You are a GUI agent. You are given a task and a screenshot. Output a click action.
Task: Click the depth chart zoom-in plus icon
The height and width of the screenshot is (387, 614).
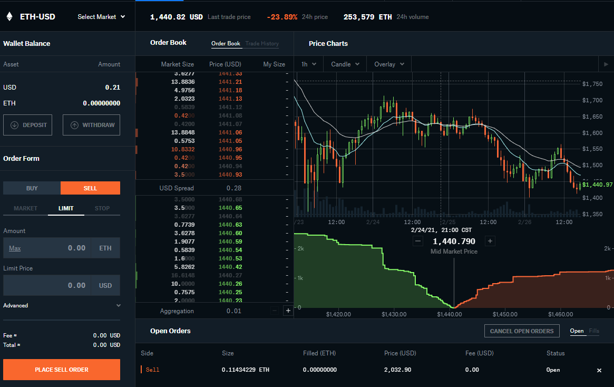pos(490,241)
